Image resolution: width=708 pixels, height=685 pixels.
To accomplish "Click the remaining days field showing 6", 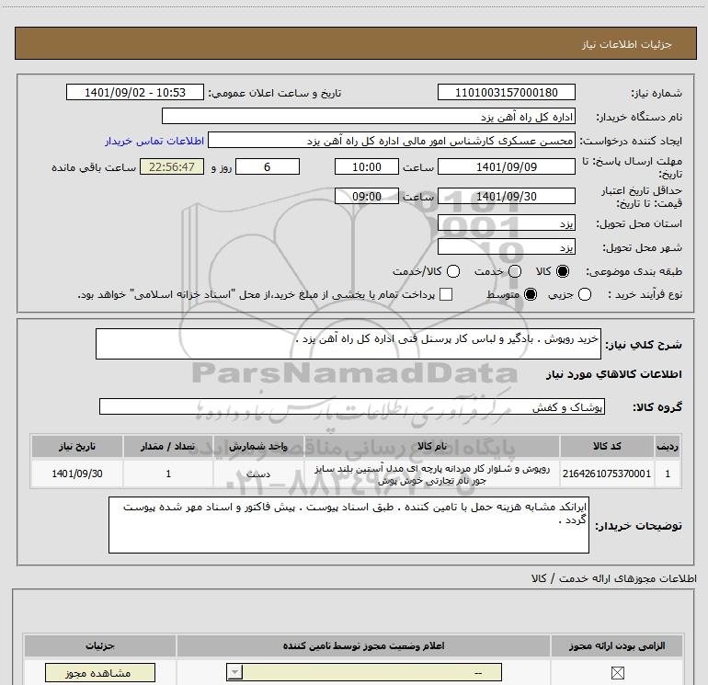I will [x=268, y=166].
